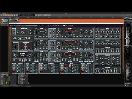Click the right knob in the MPE panel
This screenshot has width=132, height=99.
pos(30,55)
